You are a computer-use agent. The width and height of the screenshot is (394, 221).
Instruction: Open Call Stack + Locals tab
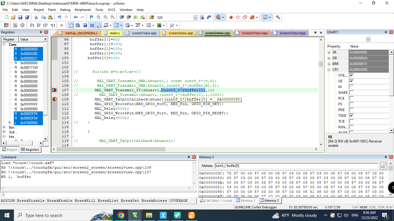pyautogui.click(x=216, y=201)
